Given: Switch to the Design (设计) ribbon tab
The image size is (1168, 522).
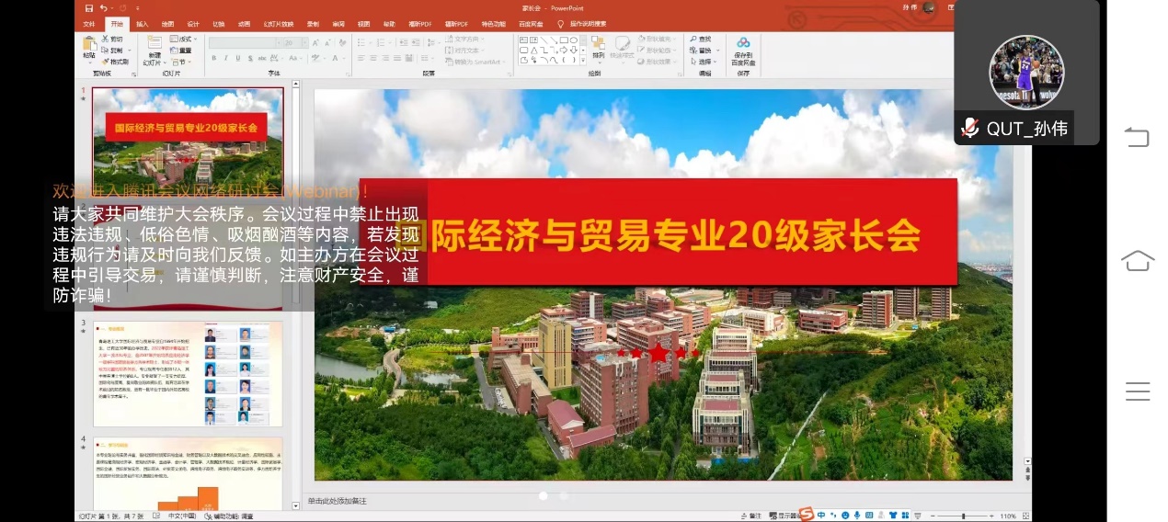Looking at the screenshot, I should click(x=192, y=24).
